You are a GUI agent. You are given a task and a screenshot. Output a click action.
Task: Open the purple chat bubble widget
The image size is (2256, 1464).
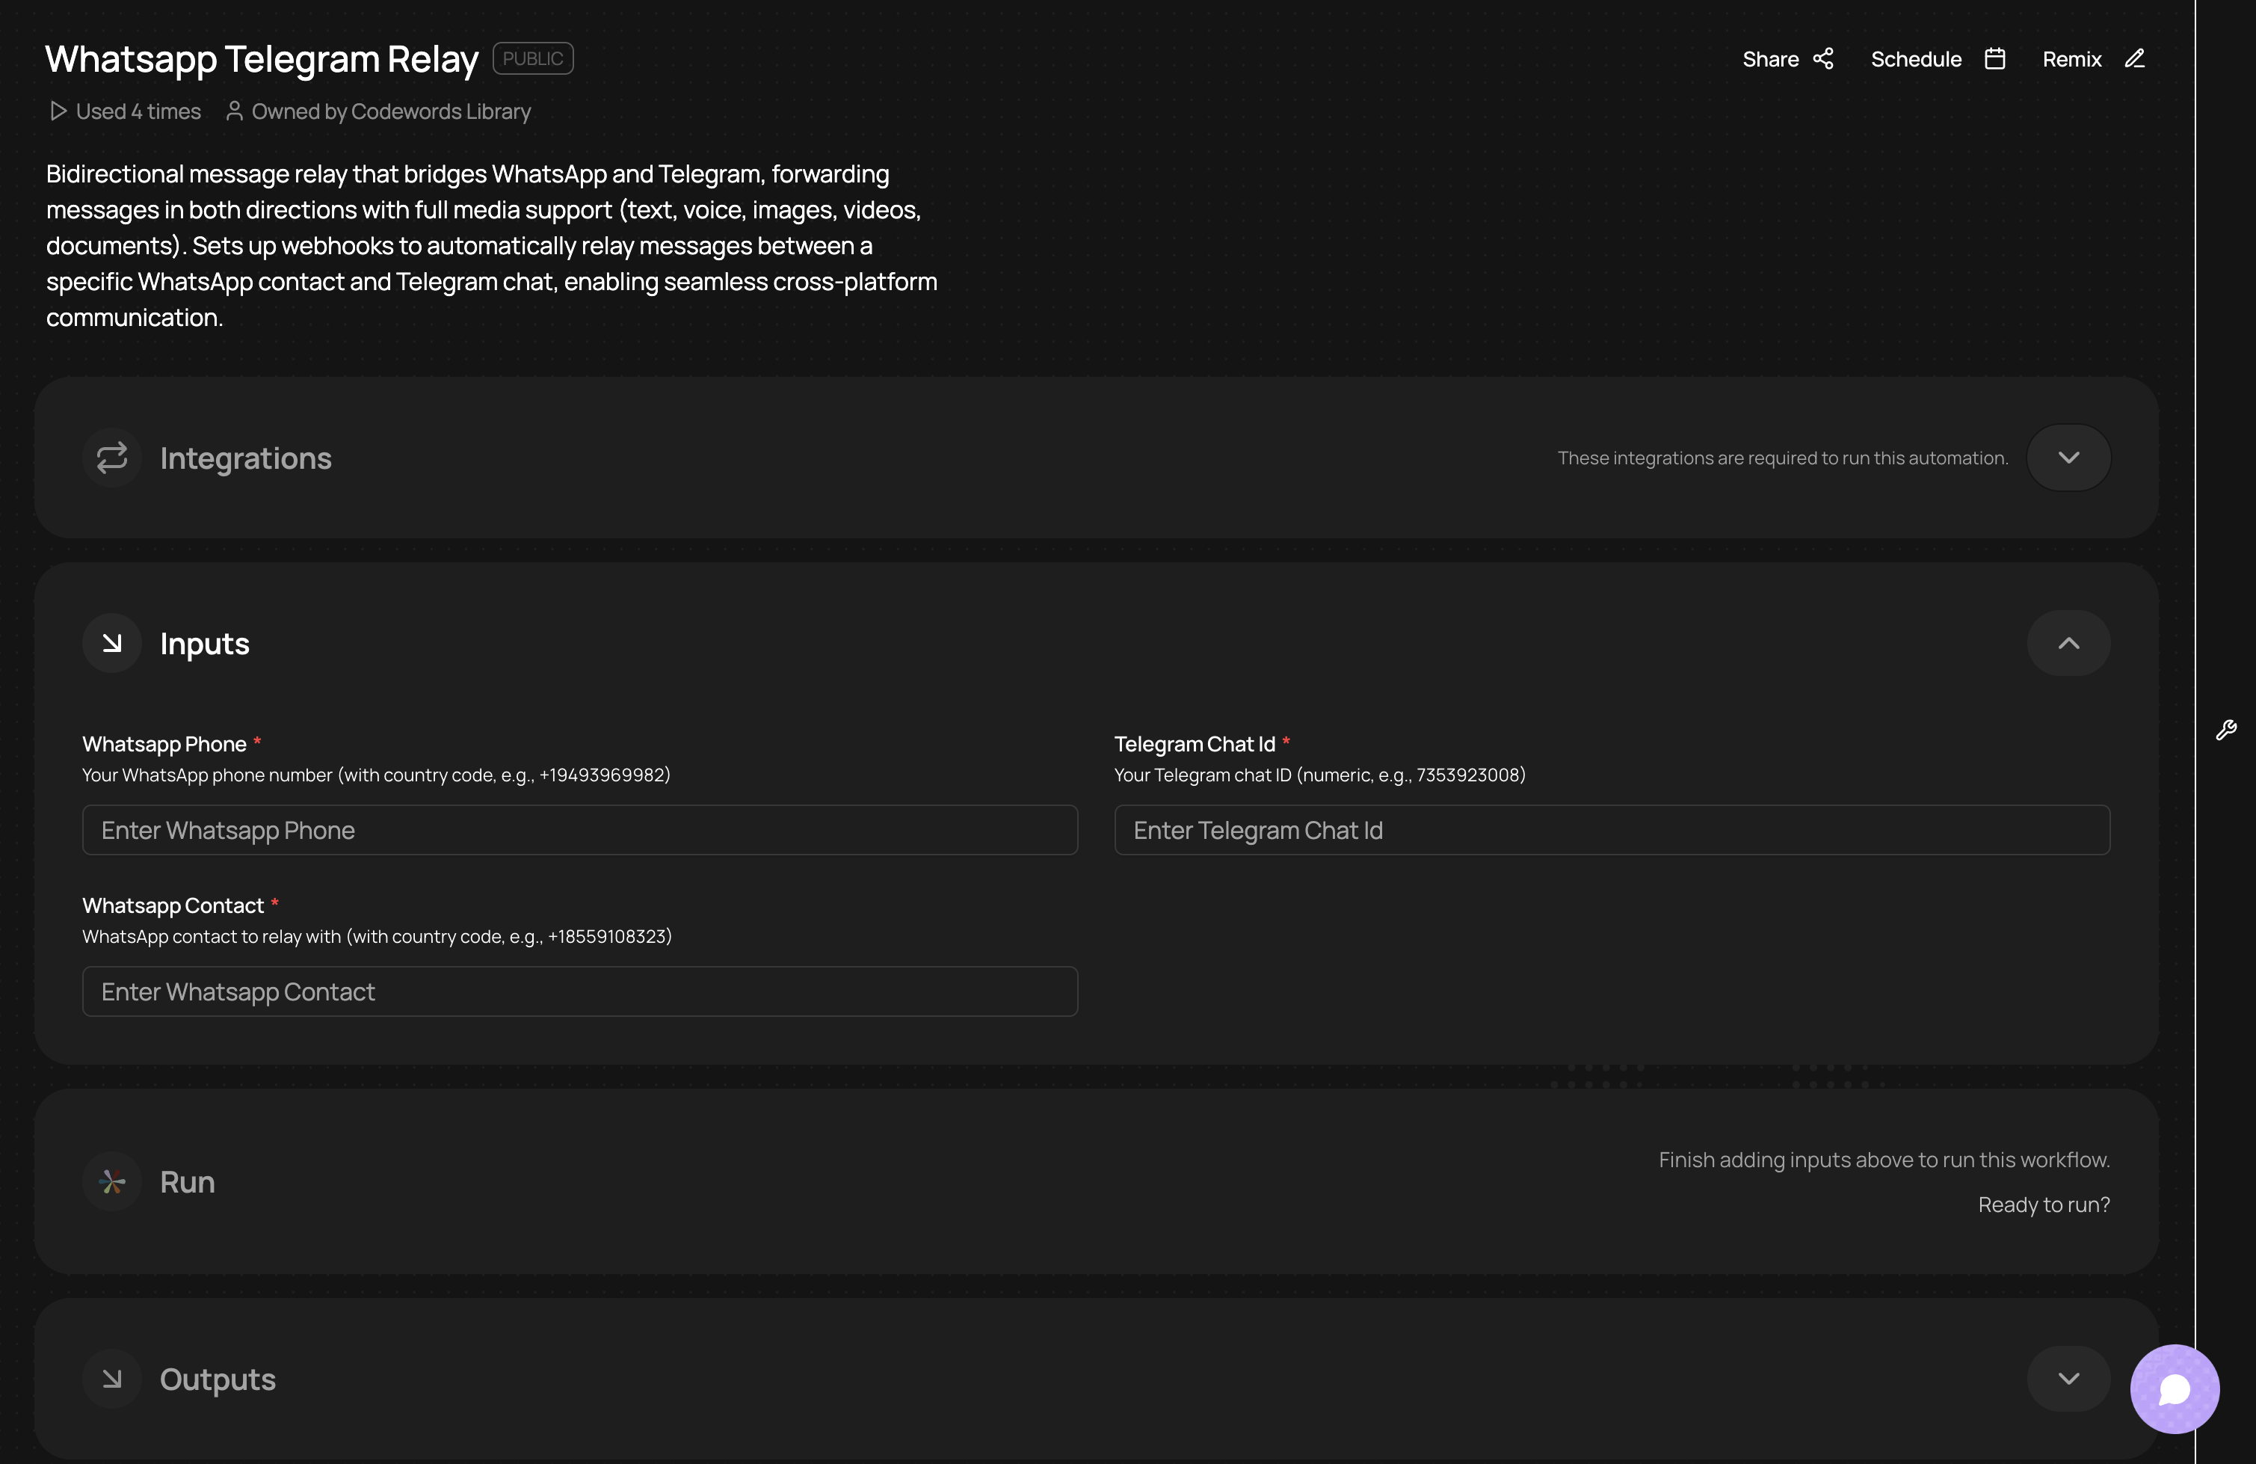(x=2175, y=1389)
